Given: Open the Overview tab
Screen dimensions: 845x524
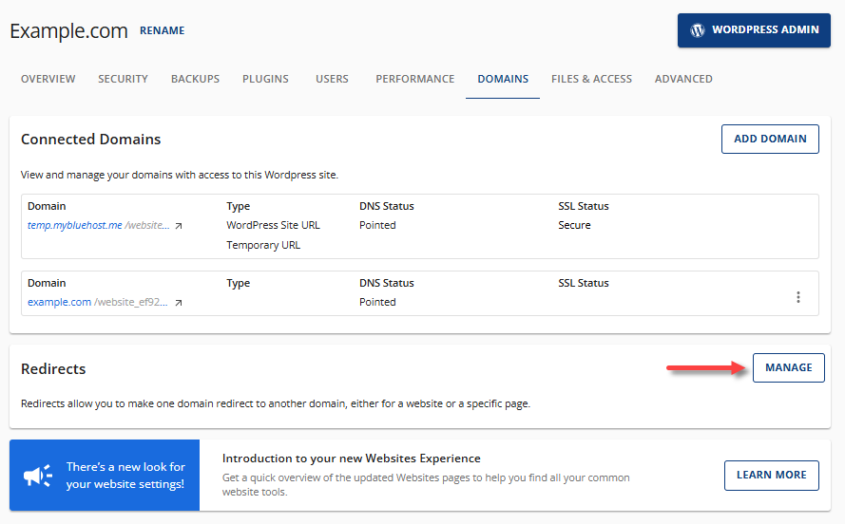Looking at the screenshot, I should click(x=48, y=79).
